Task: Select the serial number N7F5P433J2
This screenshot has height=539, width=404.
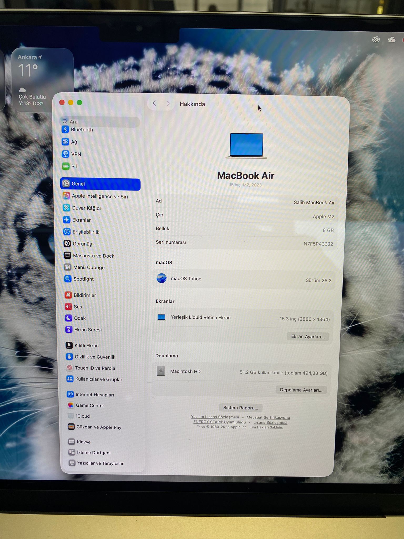Action: tap(318, 244)
